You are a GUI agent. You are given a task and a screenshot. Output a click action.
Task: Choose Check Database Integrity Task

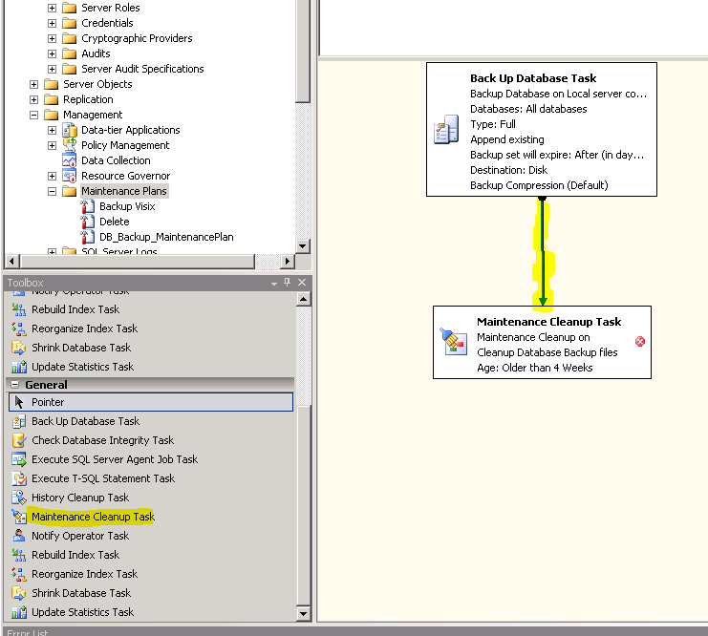pyautogui.click(x=102, y=440)
